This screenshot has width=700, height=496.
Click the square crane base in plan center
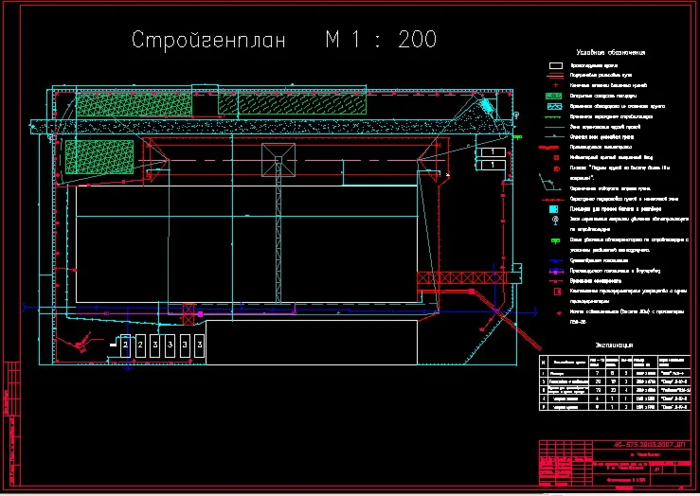tap(278, 160)
